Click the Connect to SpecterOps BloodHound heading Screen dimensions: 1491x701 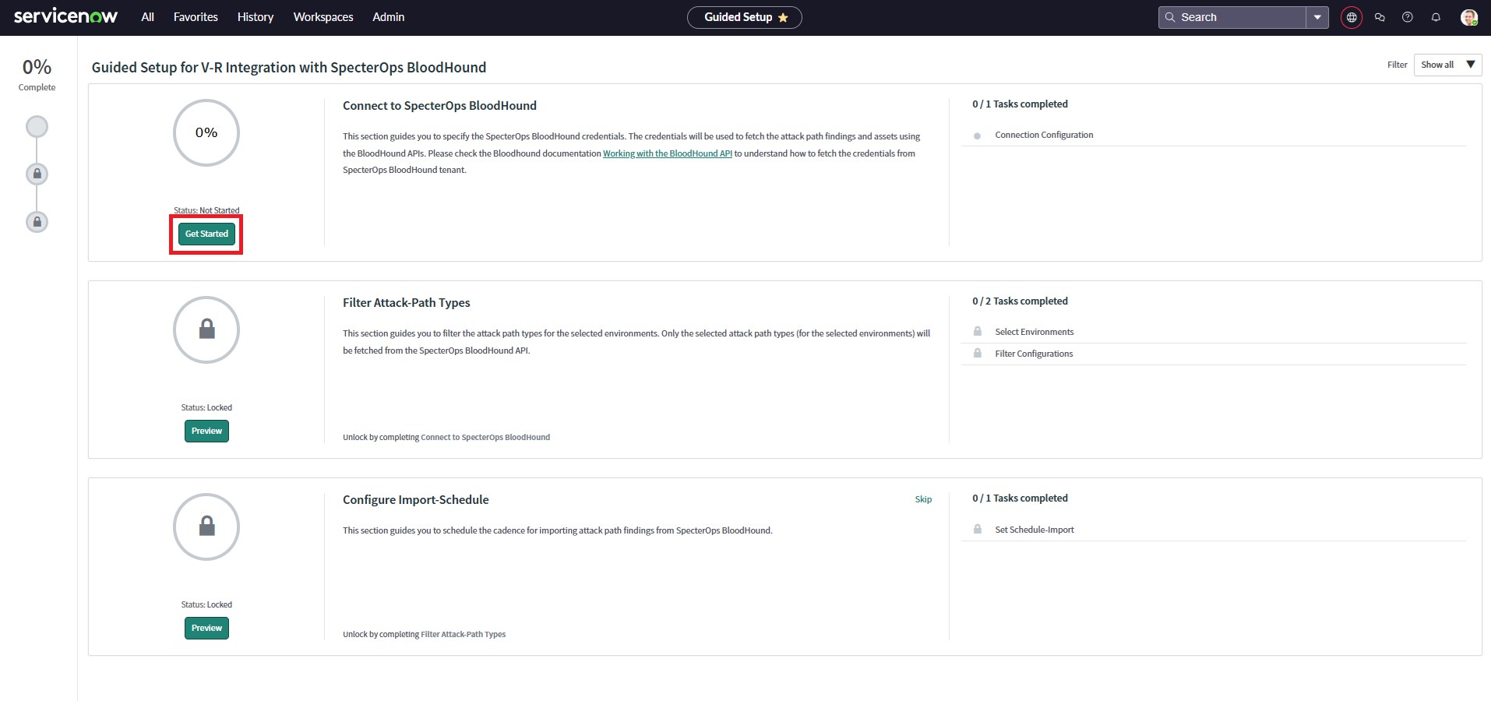[x=439, y=106]
